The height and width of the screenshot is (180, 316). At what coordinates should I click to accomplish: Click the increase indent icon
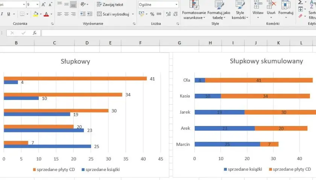tap(90, 14)
